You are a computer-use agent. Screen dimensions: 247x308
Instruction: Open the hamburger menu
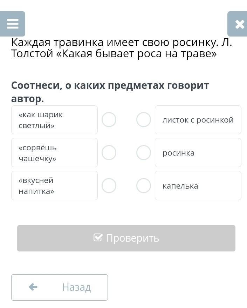click(13, 24)
